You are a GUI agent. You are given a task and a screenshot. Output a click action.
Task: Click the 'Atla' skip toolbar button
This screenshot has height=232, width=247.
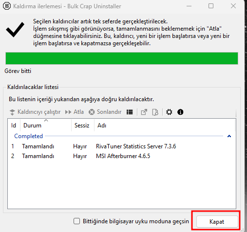(x=75, y=112)
